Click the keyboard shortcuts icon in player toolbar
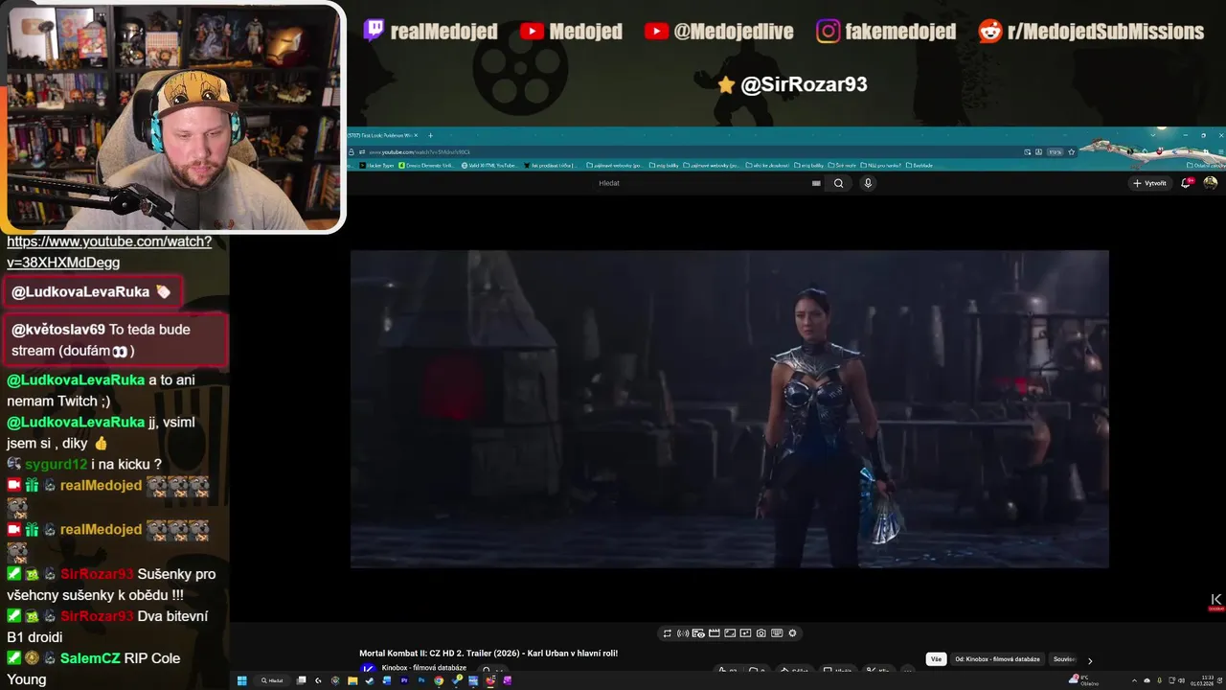The image size is (1226, 690). [777, 632]
